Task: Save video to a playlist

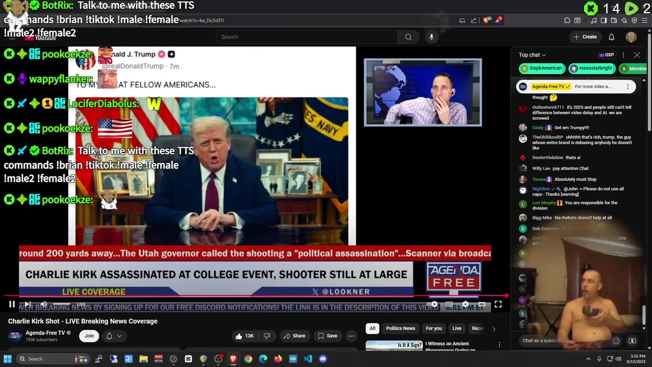Action: [x=328, y=336]
